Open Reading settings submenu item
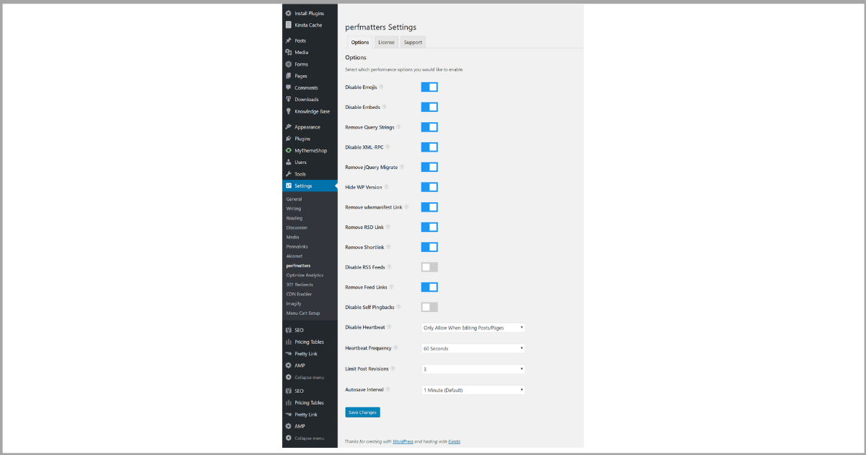Image resolution: width=866 pixels, height=455 pixels. click(x=294, y=218)
